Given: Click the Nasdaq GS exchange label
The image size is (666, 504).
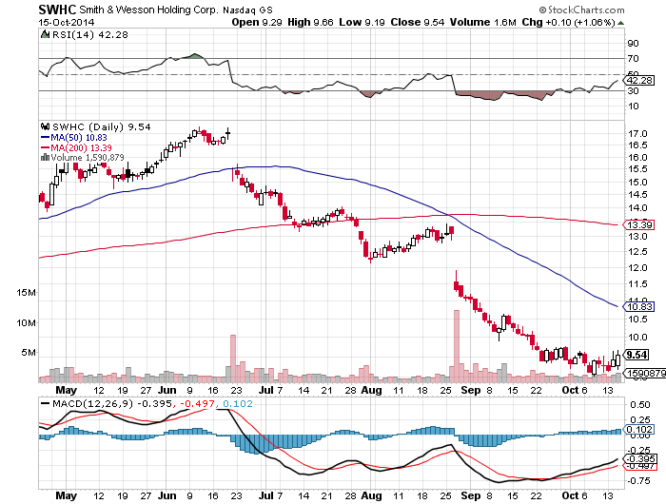Looking at the screenshot, I should coord(247,10).
